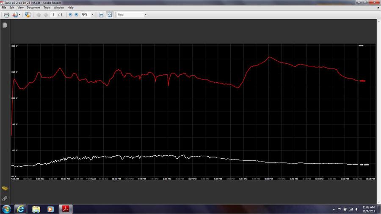Click the zoom out button
This screenshot has height=214, width=381.
[70, 15]
